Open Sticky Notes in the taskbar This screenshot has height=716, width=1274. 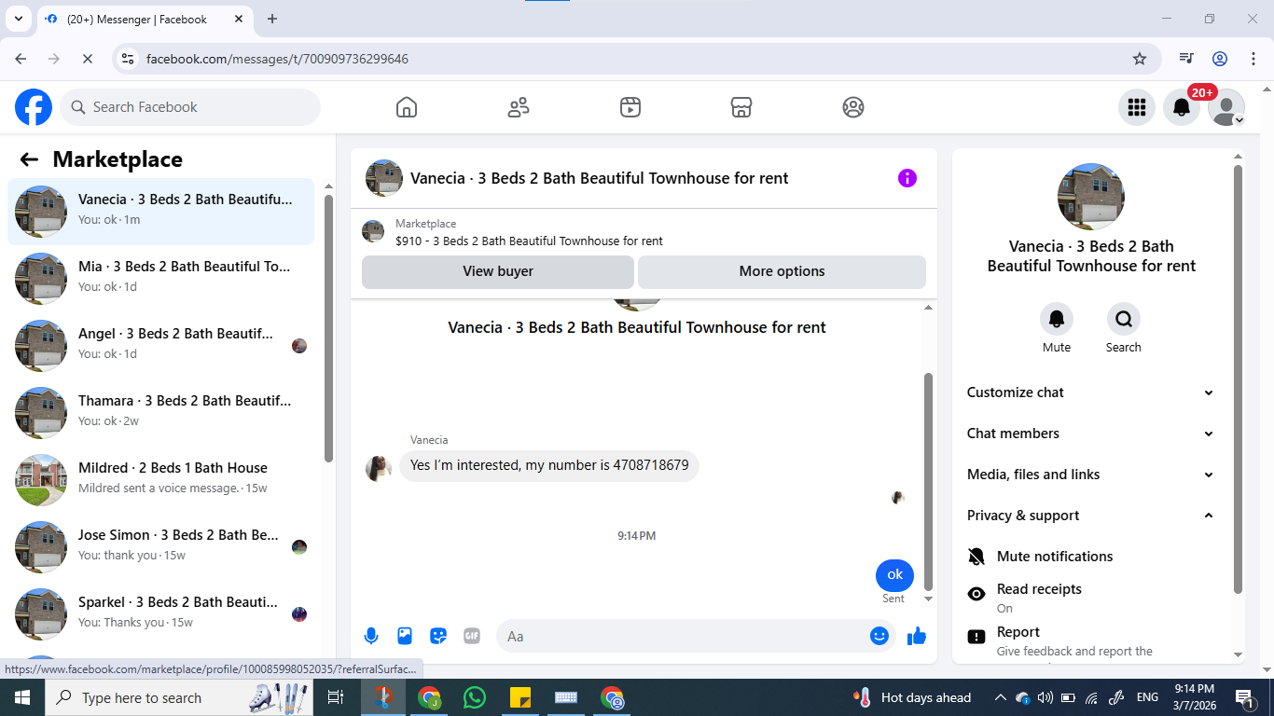pos(520,697)
